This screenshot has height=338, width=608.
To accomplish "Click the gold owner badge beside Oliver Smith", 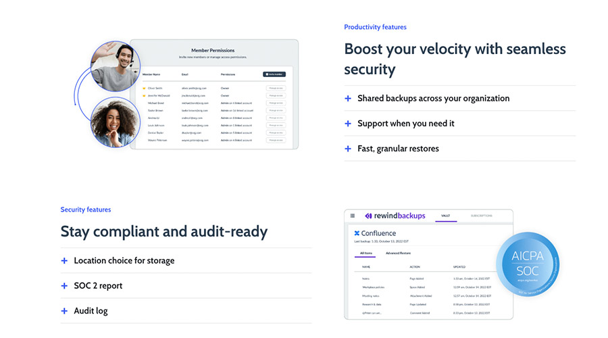I will 144,88.
